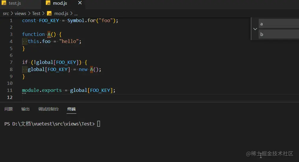Click line number 11 in the gutter

coord(10,90)
